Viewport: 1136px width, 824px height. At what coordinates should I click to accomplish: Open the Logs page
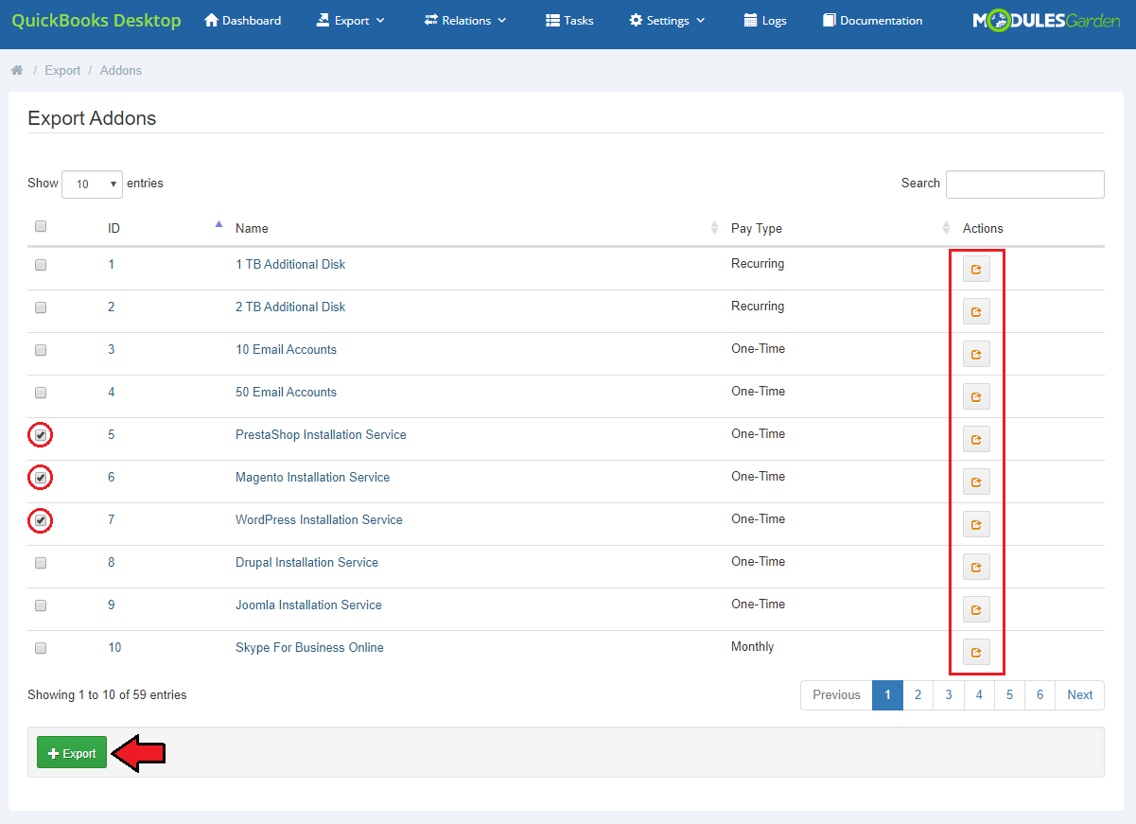[765, 20]
